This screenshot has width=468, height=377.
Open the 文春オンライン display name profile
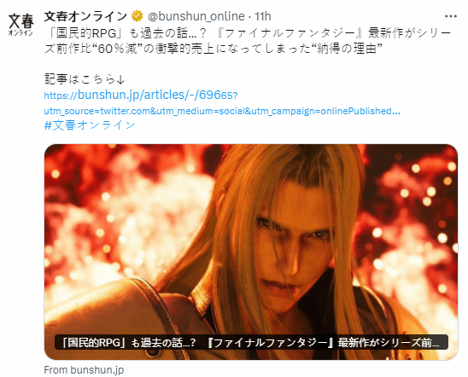pos(85,16)
